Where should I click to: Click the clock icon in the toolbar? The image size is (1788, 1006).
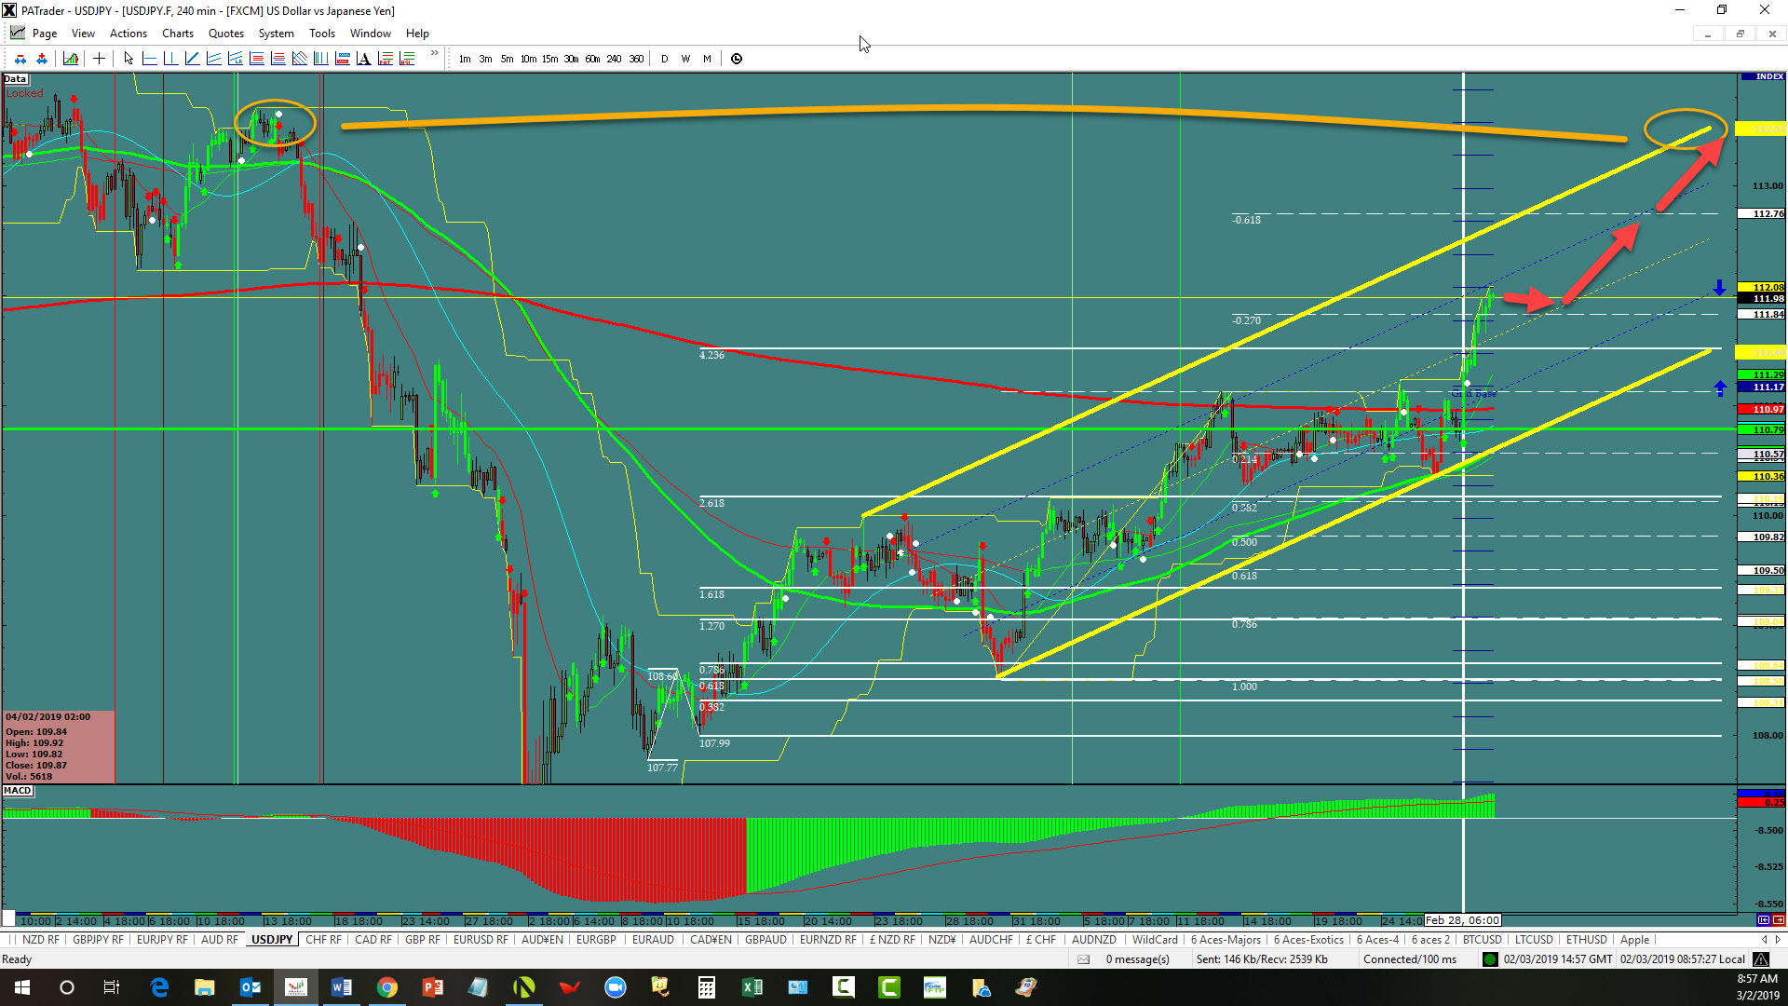[x=737, y=59]
